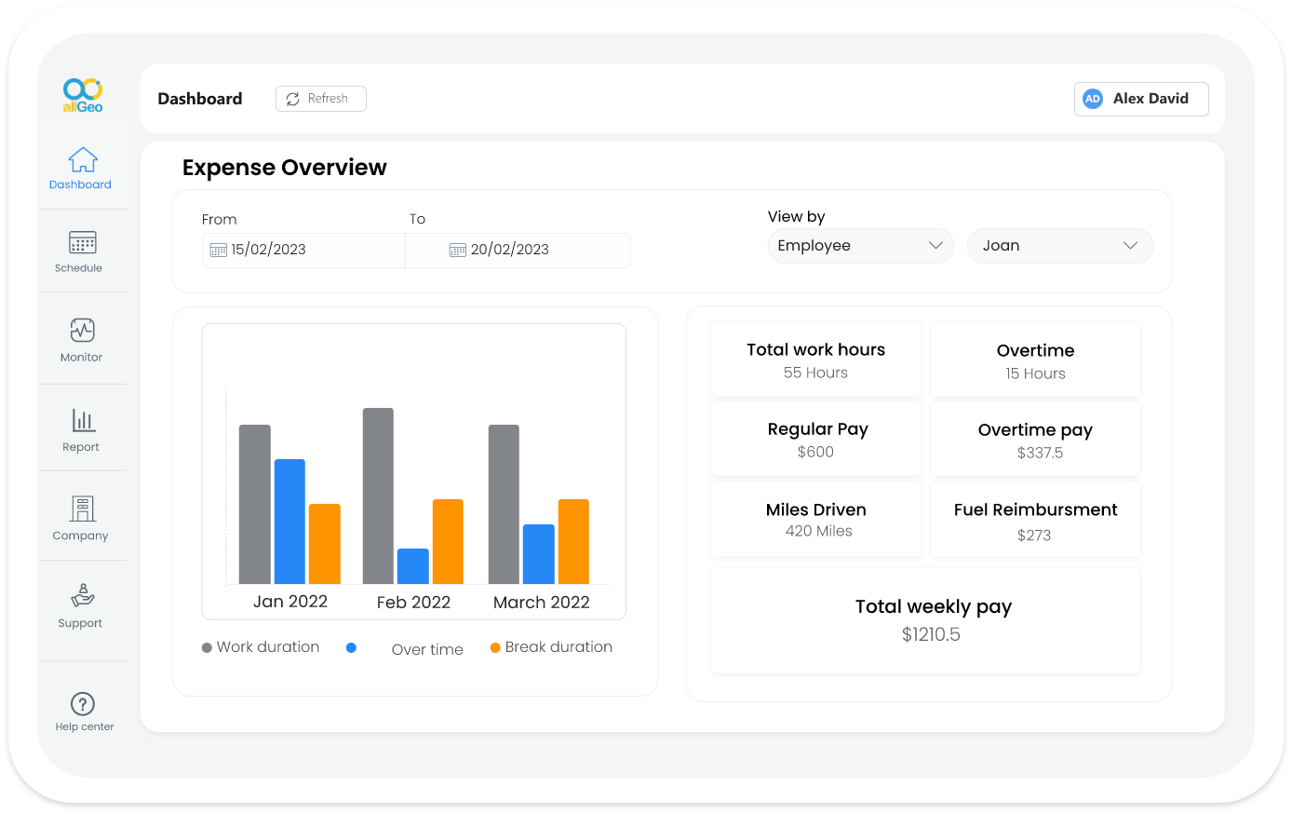
Task: Open the Schedule calendar icon
Action: (x=83, y=242)
